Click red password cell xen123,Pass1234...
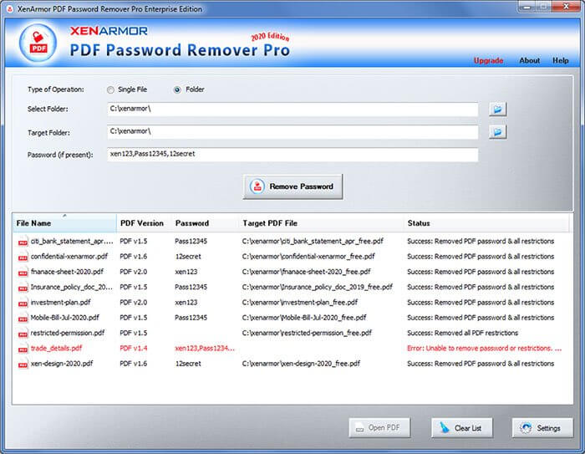Screen dimensions: 585x454 click(x=205, y=349)
